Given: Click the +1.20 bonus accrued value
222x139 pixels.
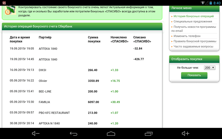Looking at the screenshot, I should 114,123.
